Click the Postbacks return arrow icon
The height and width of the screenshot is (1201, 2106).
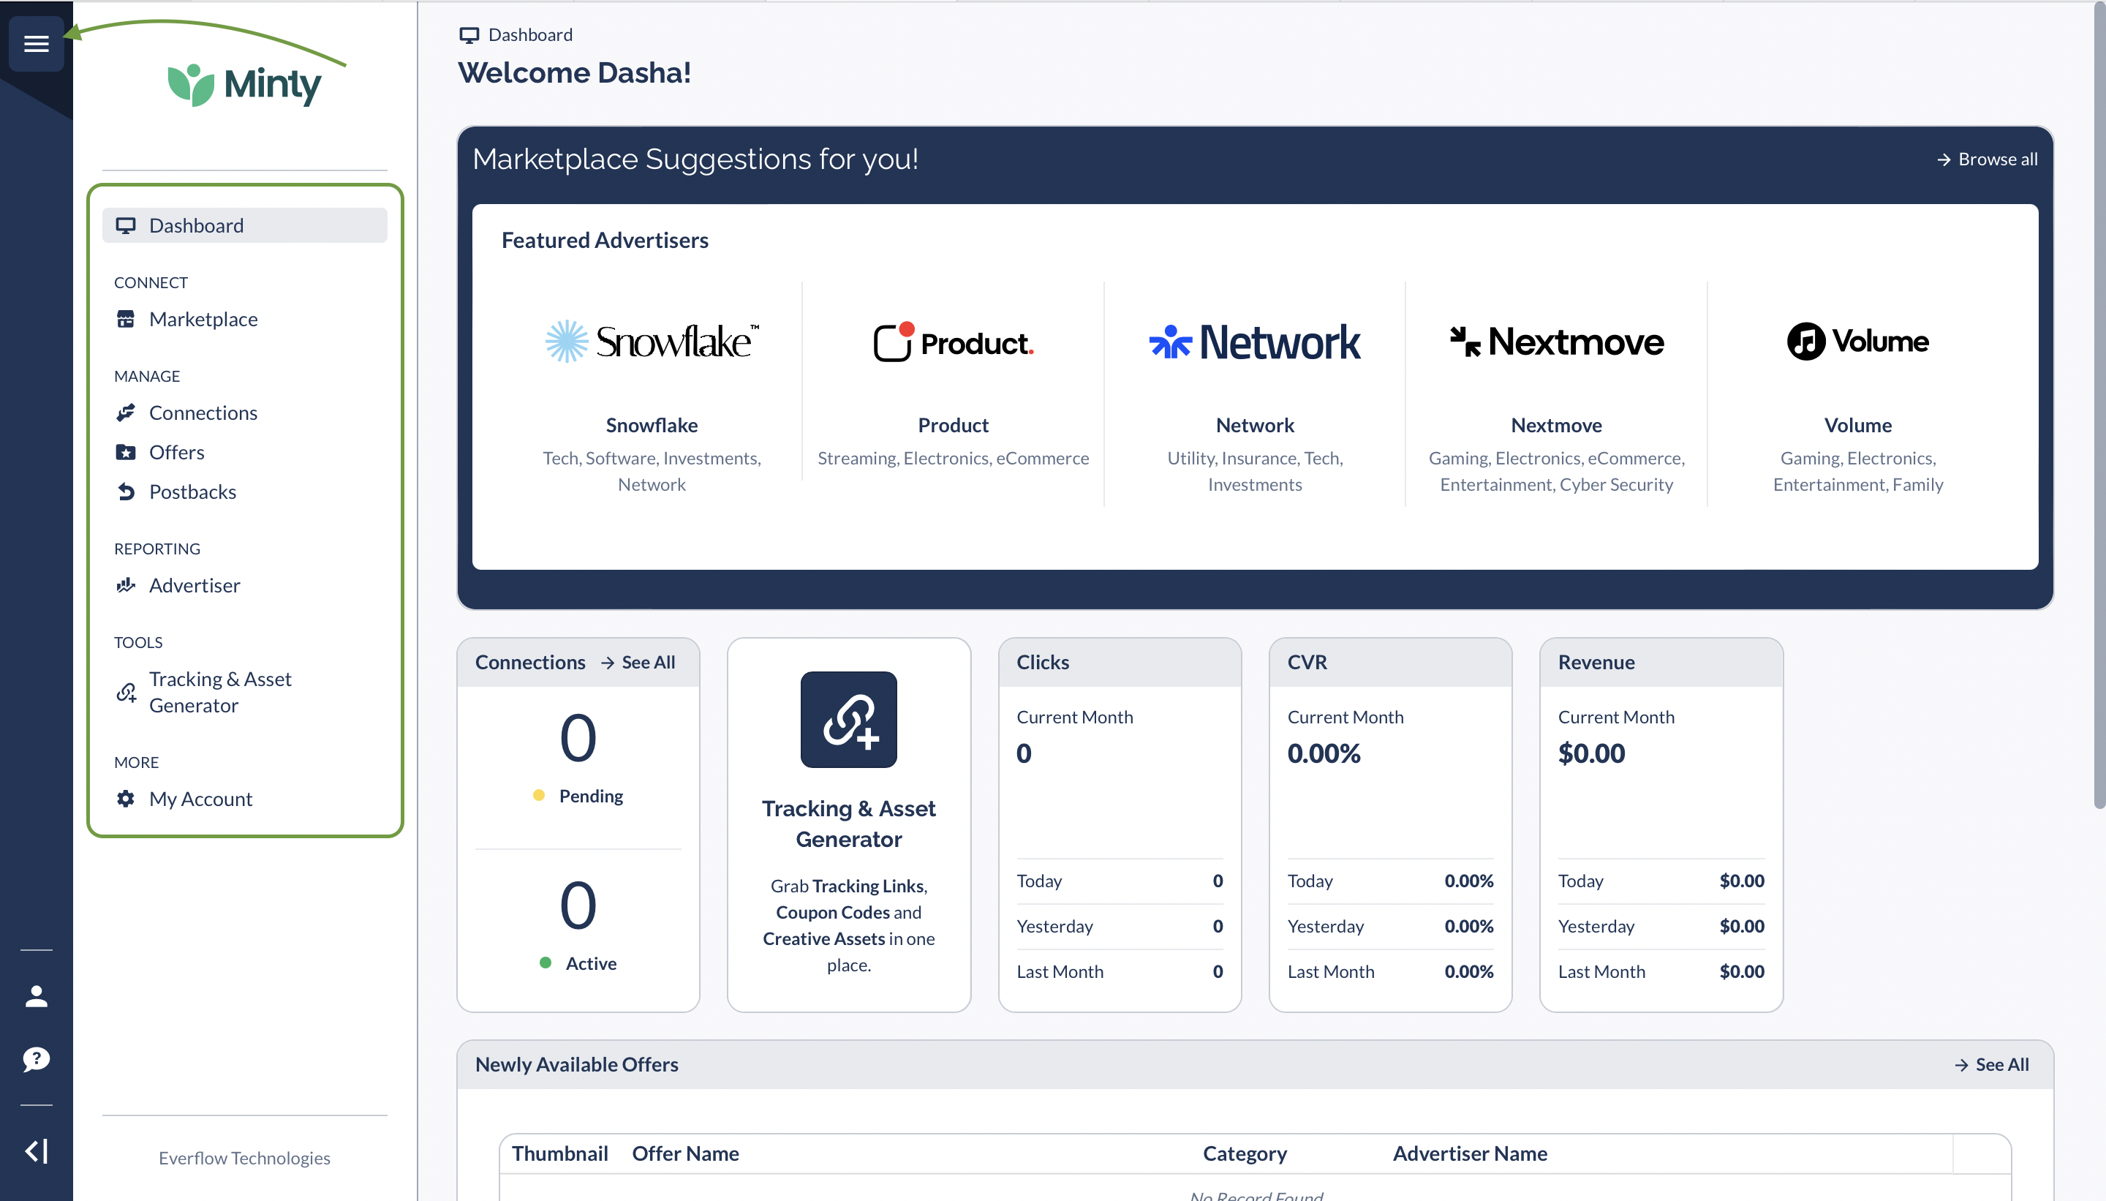(x=125, y=492)
